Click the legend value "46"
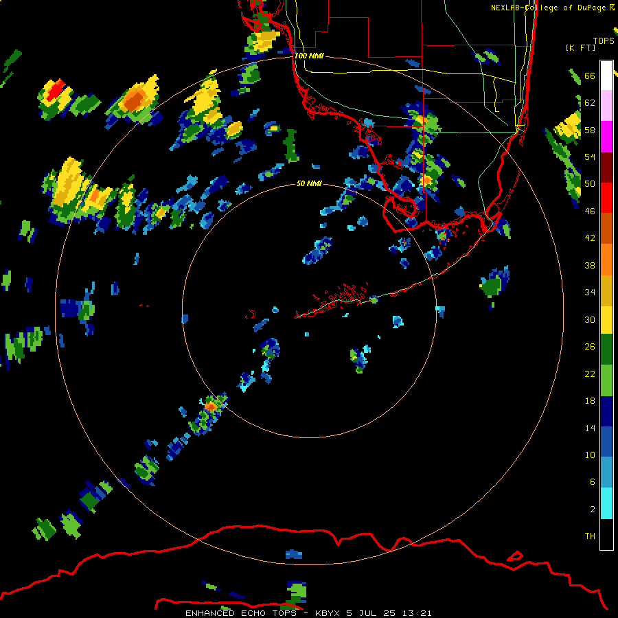The image size is (618, 618). 590,211
